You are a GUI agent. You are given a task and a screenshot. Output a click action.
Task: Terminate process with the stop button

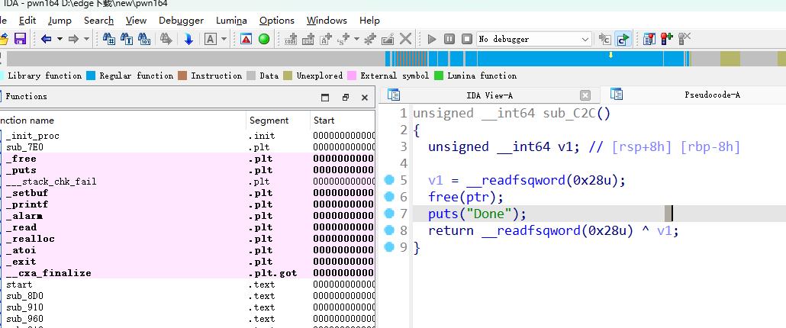point(467,39)
